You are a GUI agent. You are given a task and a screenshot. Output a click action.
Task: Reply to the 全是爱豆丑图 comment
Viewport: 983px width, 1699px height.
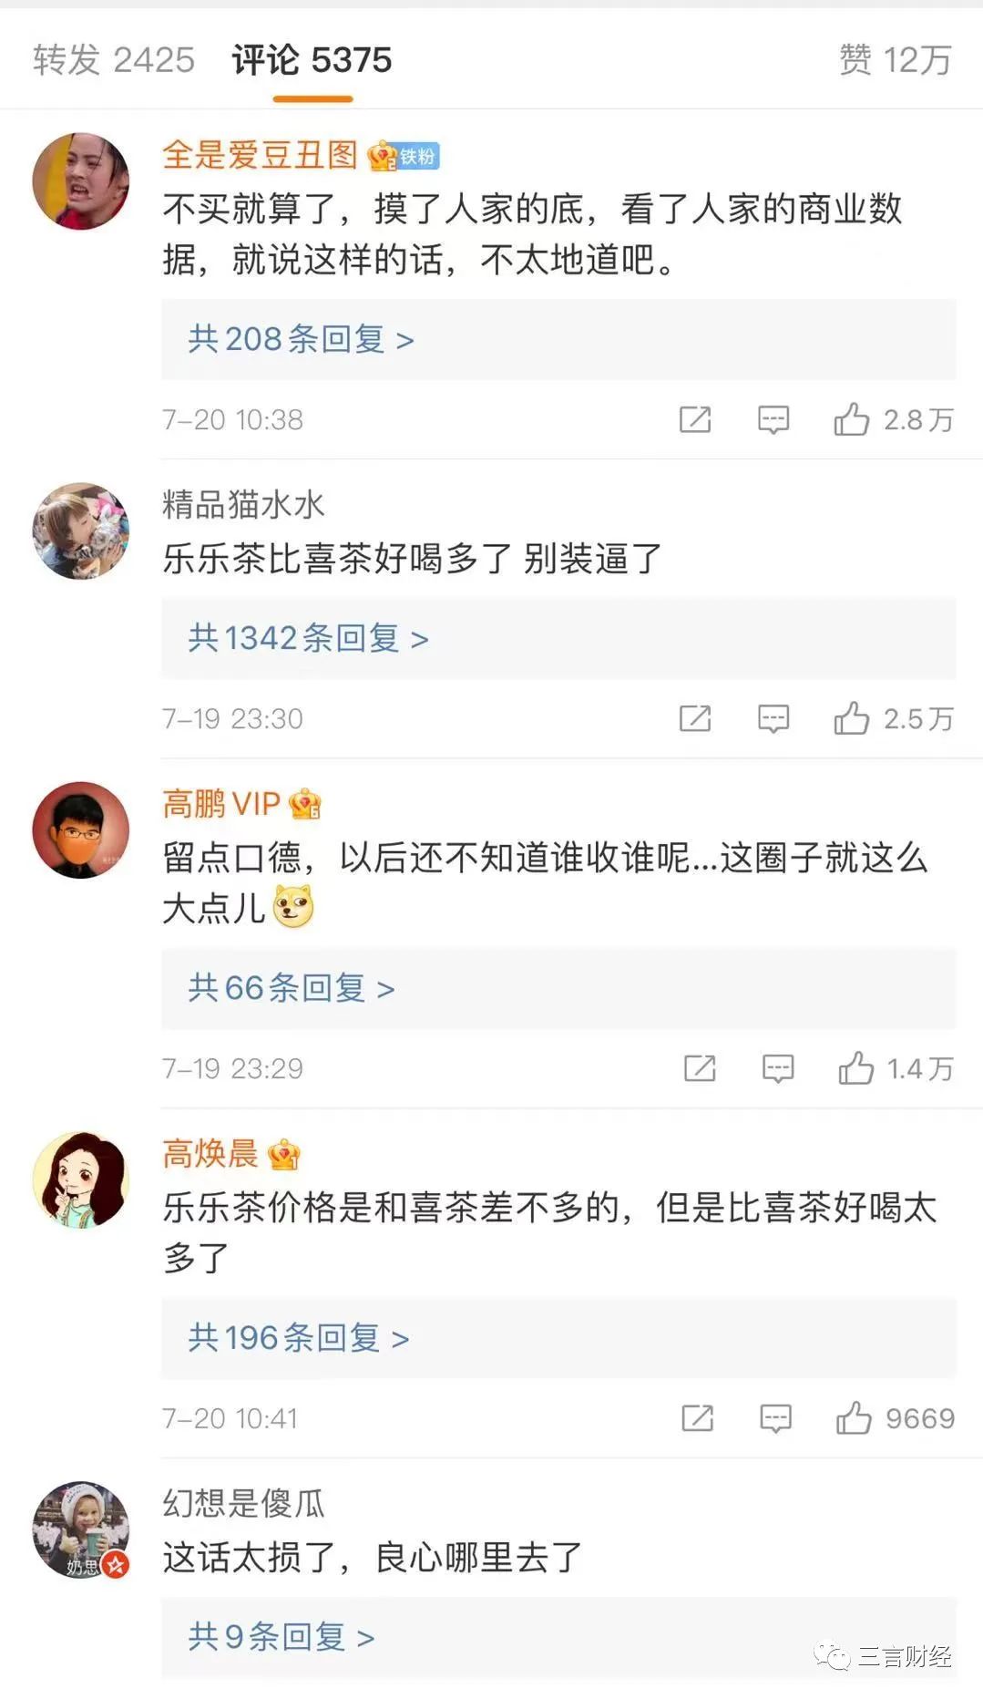[x=773, y=419]
